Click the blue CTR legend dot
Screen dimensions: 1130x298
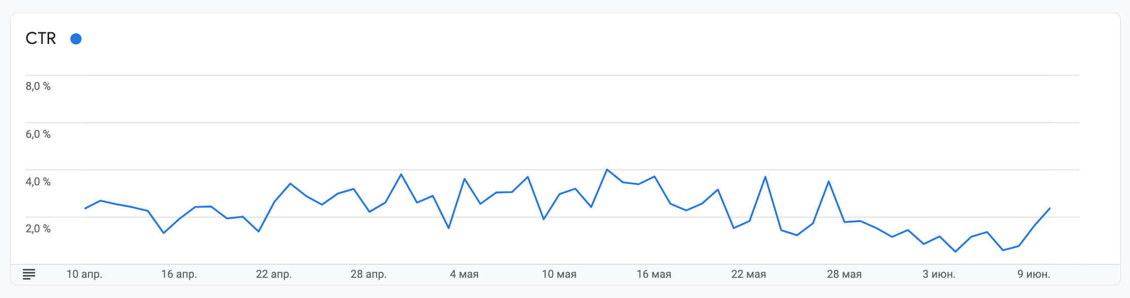click(x=76, y=39)
